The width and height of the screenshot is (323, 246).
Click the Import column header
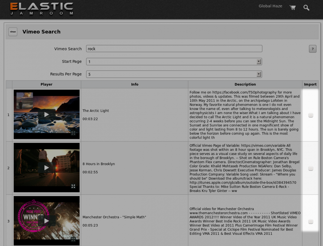coord(310,84)
